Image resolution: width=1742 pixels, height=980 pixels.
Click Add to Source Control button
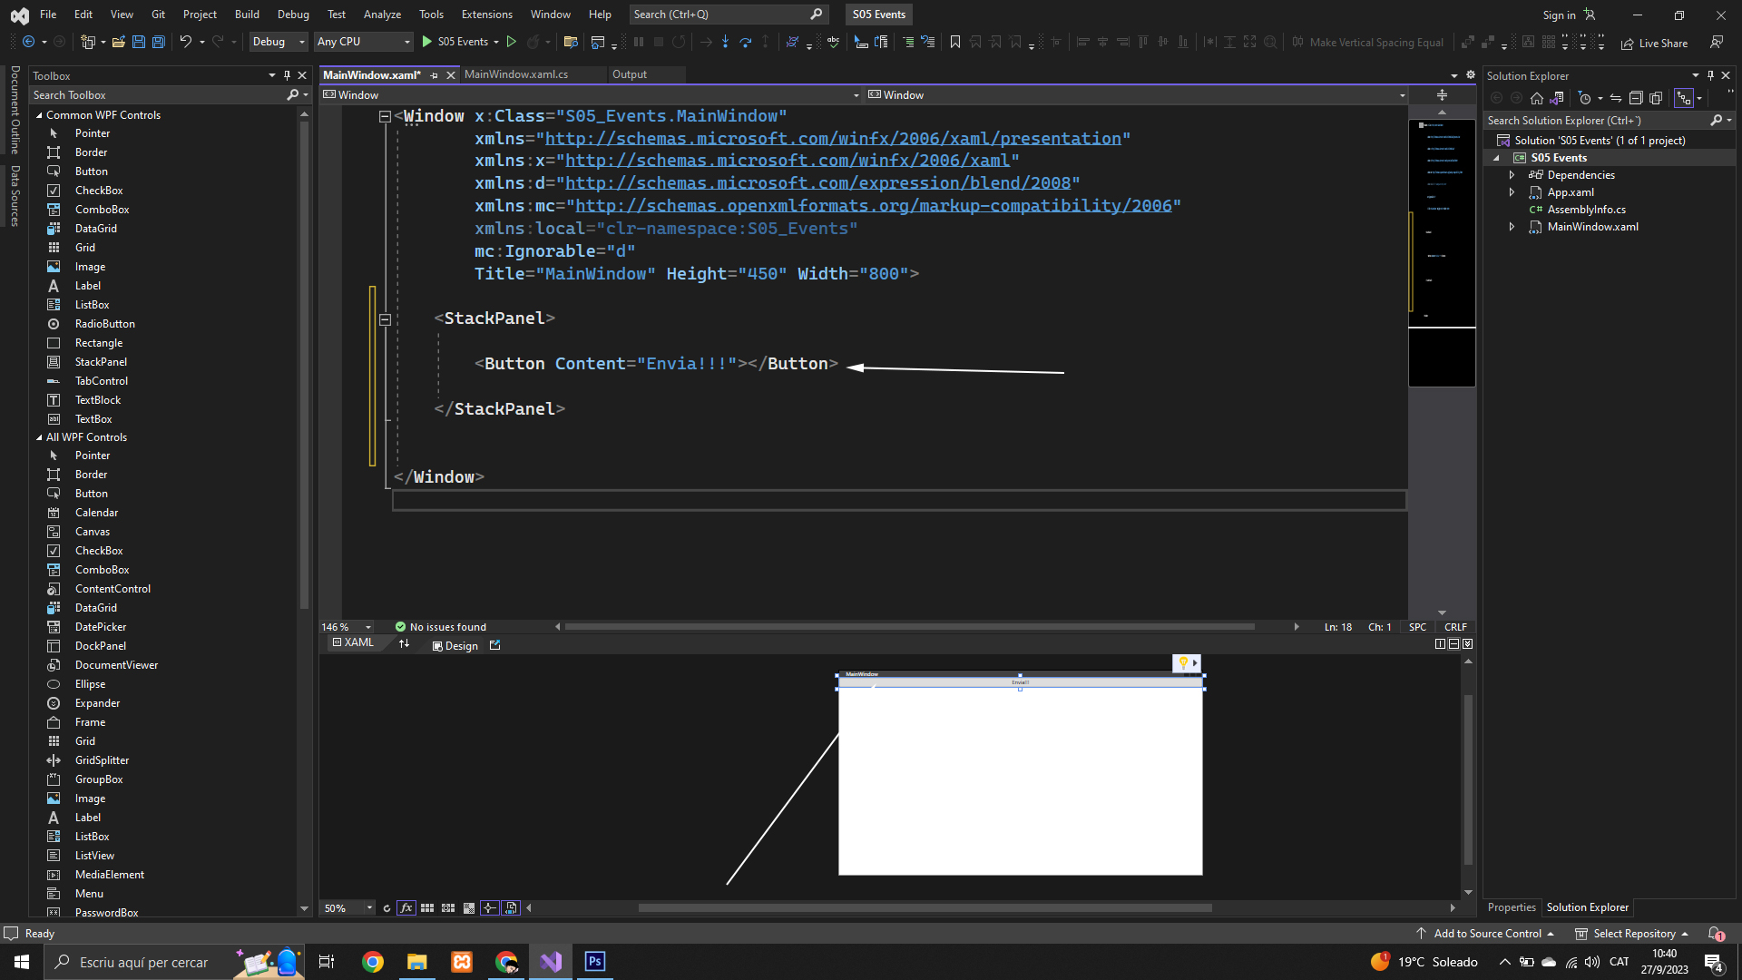(1486, 934)
